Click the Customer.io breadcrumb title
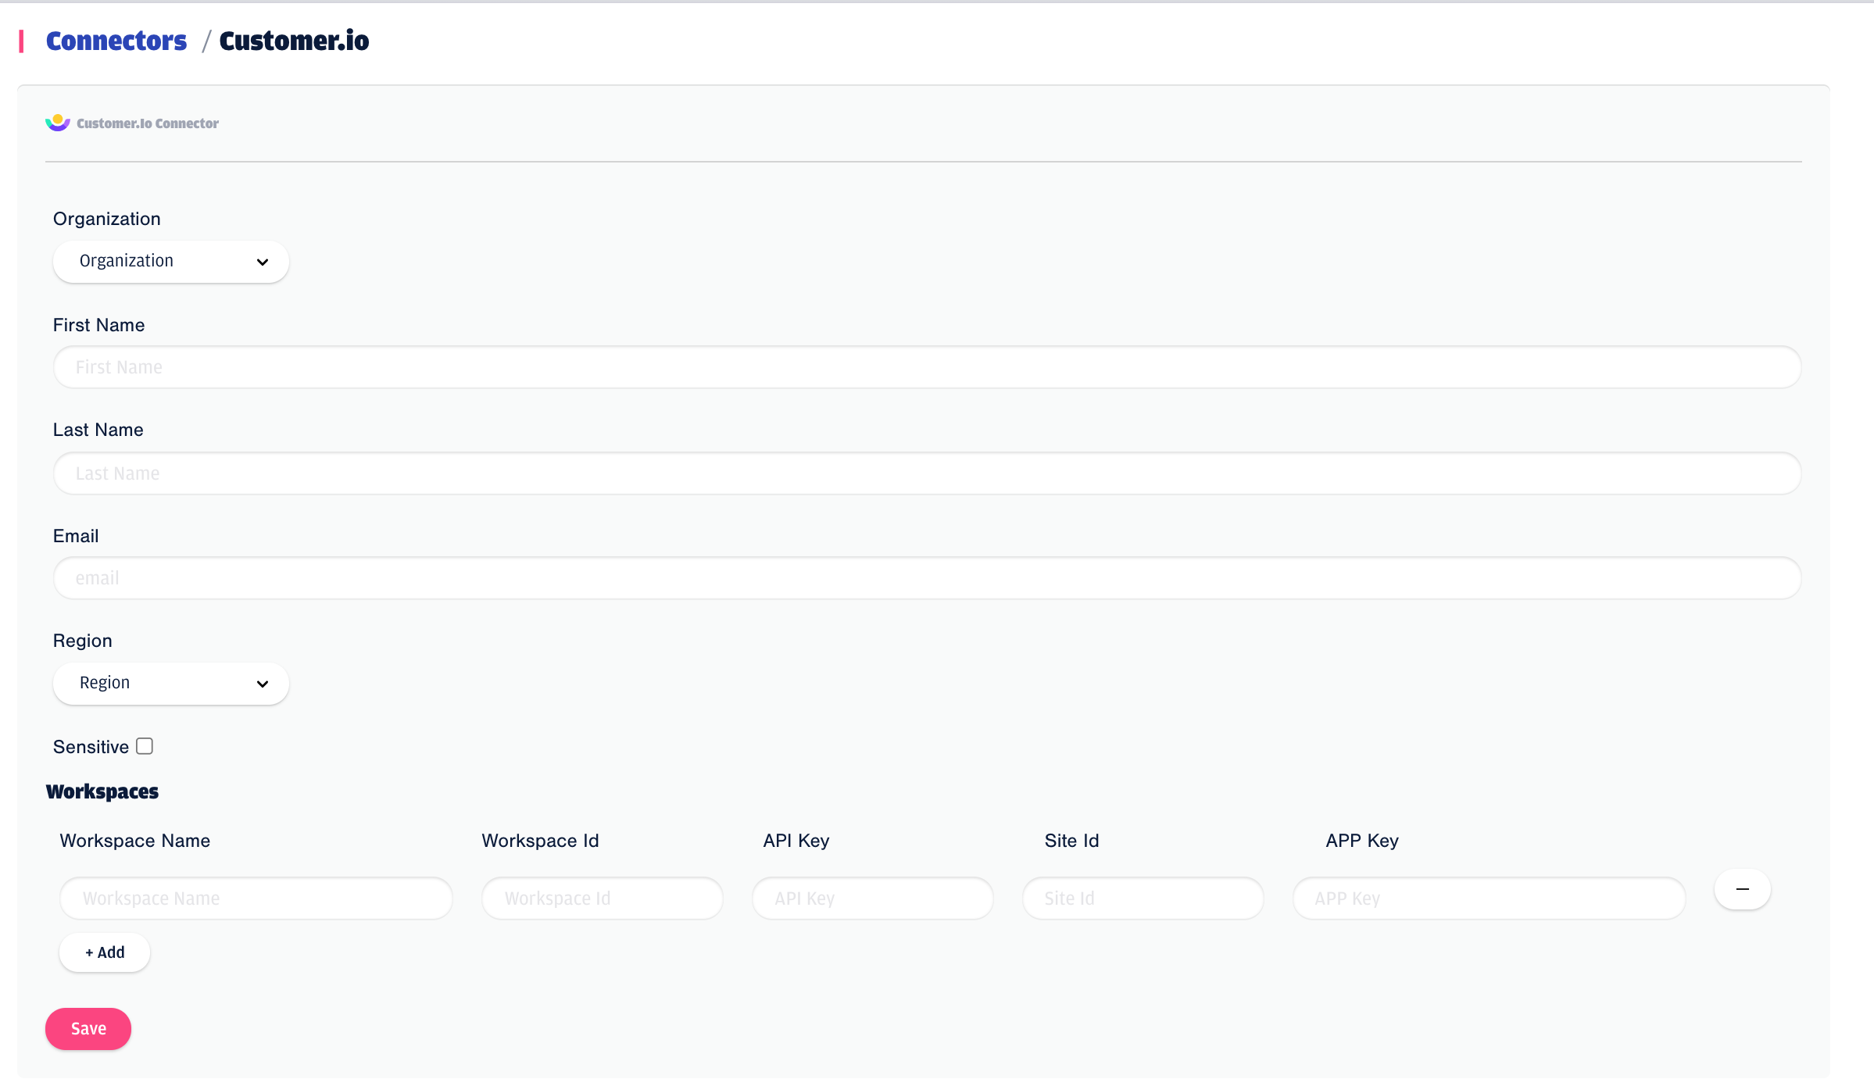This screenshot has height=1086, width=1874. click(x=294, y=41)
